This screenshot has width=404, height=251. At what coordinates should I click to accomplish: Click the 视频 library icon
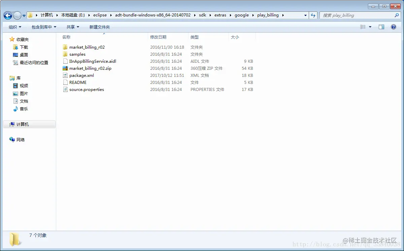[x=15, y=86]
